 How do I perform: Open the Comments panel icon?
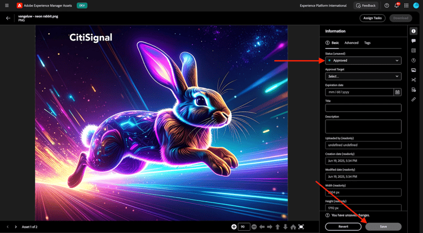click(413, 41)
